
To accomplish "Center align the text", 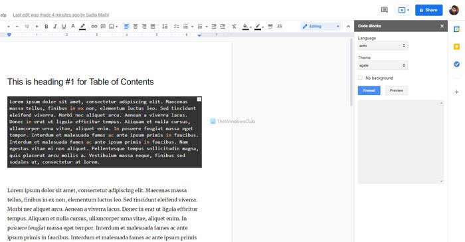I will pos(136,27).
